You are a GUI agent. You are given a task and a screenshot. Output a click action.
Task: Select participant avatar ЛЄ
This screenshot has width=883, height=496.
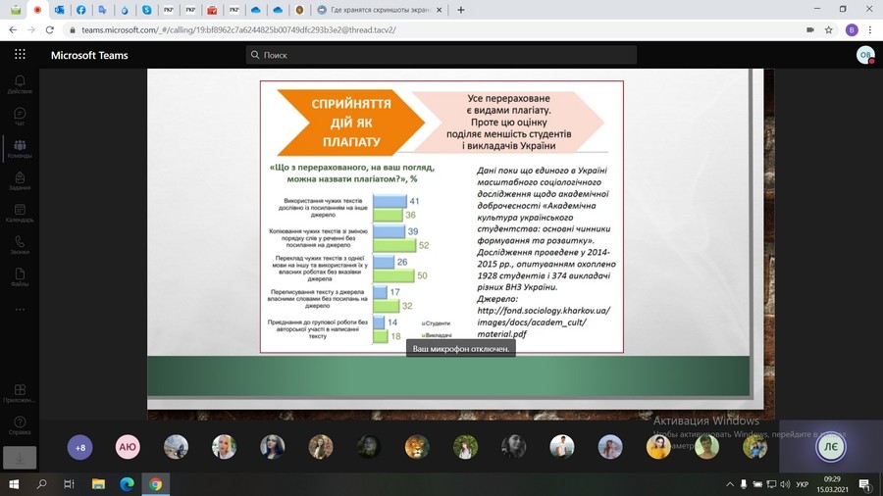point(831,447)
